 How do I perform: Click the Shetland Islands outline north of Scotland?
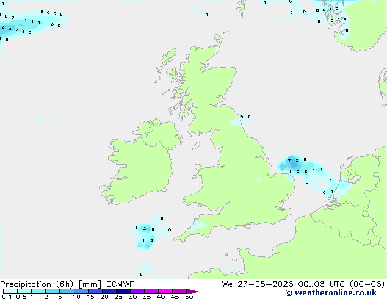click(x=241, y=9)
